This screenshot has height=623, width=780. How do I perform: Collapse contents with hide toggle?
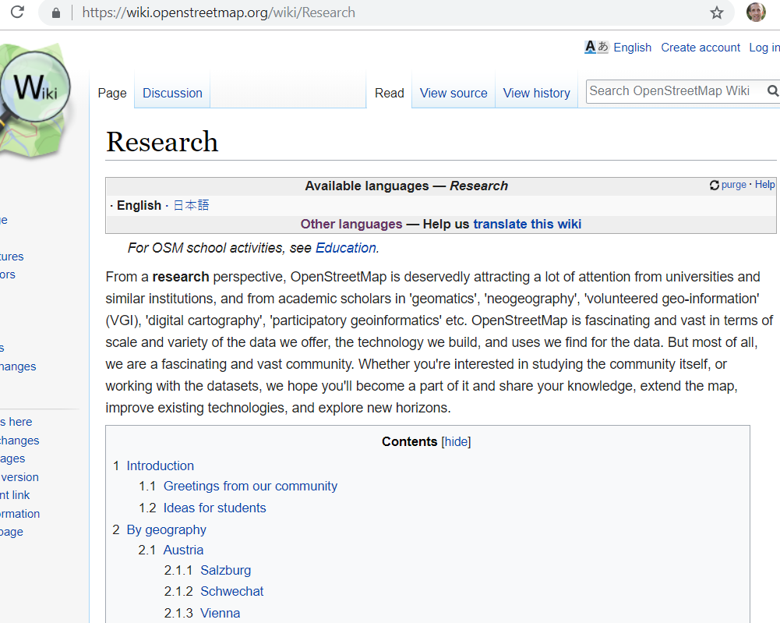456,442
